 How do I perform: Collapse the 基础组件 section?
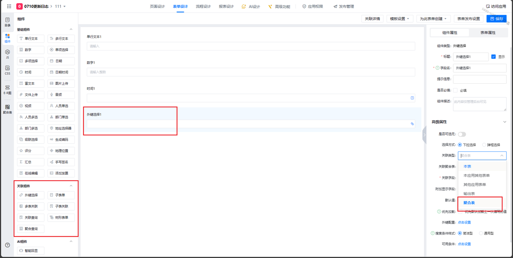tap(71, 29)
